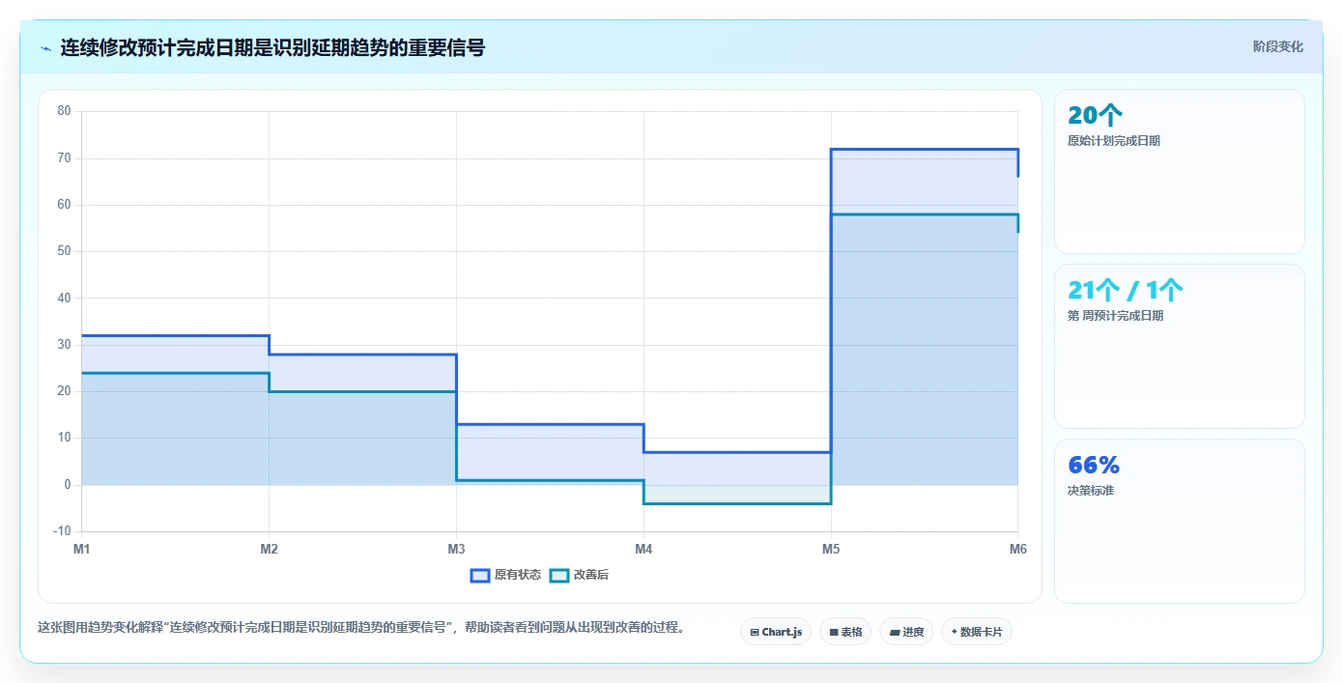This screenshot has height=683, width=1343.
Task: Click the M4 axis label
Action: click(643, 550)
